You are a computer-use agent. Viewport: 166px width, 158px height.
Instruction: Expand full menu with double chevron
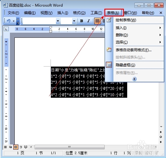134,79
